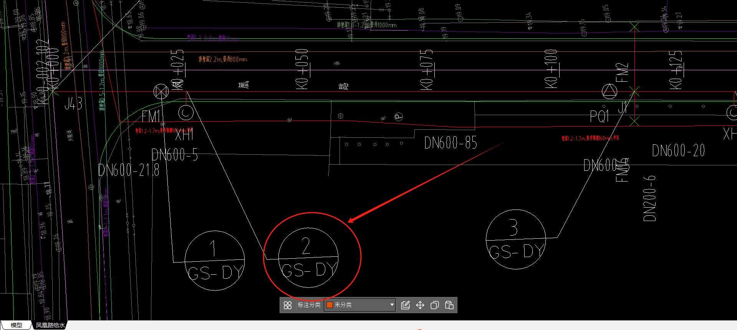Click the copy annotation icon
This screenshot has height=330, width=737.
435,305
